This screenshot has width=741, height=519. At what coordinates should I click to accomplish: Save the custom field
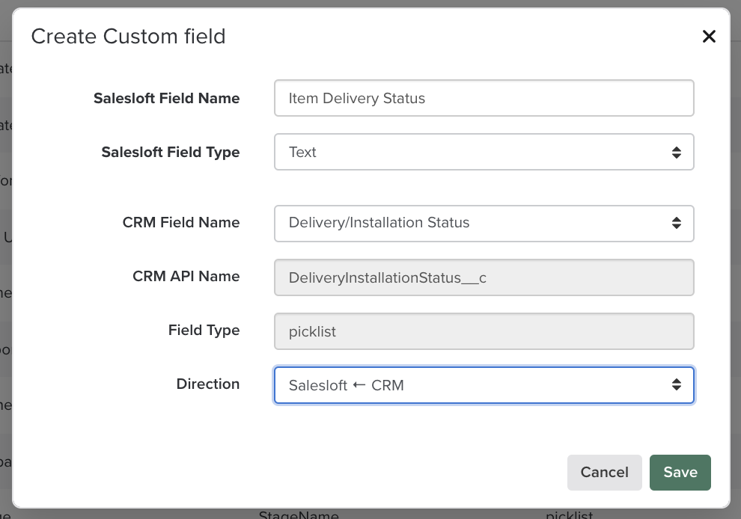(680, 472)
